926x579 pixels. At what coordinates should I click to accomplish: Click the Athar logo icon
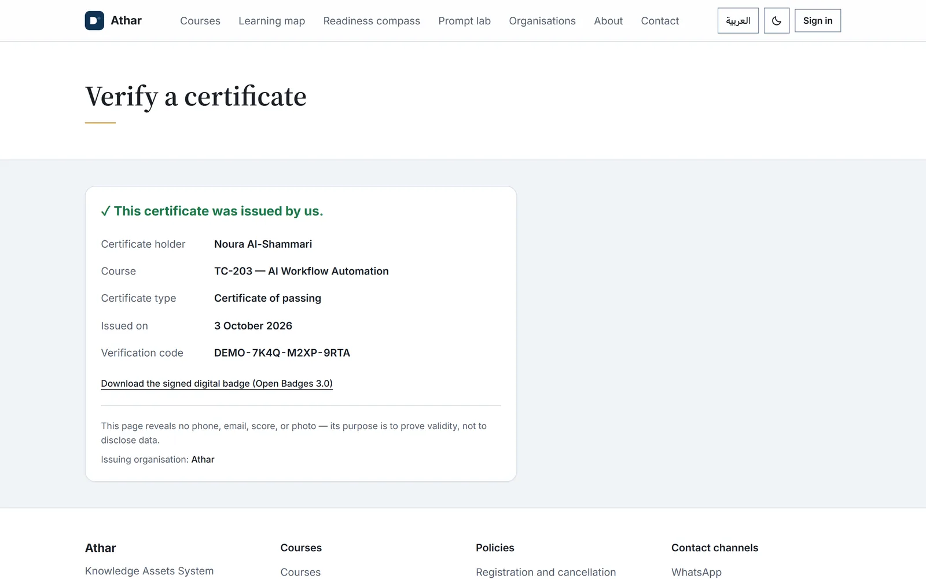coord(94,21)
